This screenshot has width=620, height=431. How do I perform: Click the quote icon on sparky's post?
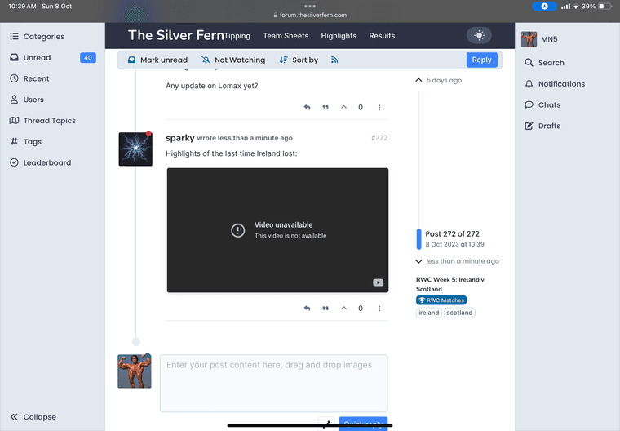point(325,309)
